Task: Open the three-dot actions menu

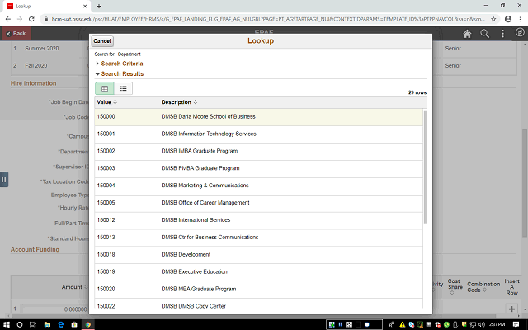Action: [502, 34]
